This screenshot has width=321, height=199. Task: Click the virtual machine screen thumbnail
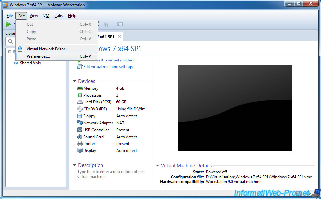pyautogui.click(x=235, y=108)
